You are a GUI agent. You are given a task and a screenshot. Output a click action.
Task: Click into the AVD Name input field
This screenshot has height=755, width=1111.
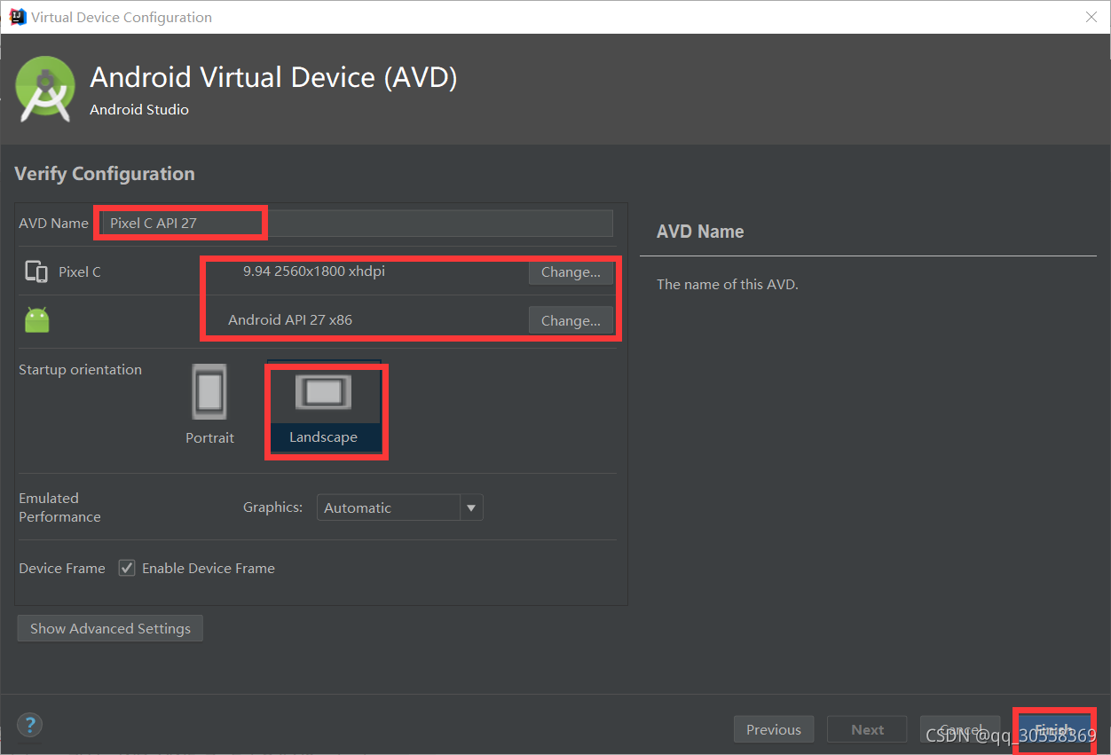356,223
